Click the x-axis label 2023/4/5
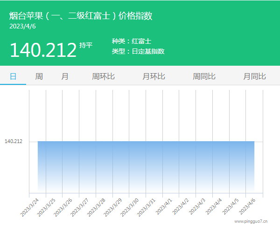This screenshot has height=226, width=280. pos(231,206)
